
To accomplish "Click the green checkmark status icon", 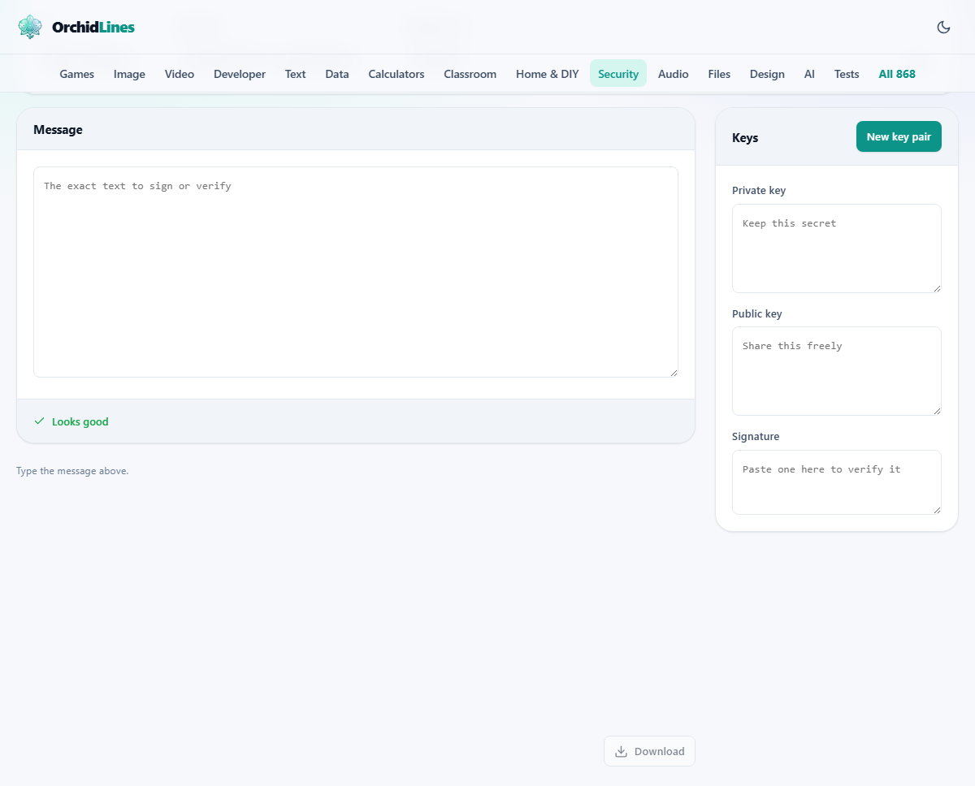I will coord(39,421).
